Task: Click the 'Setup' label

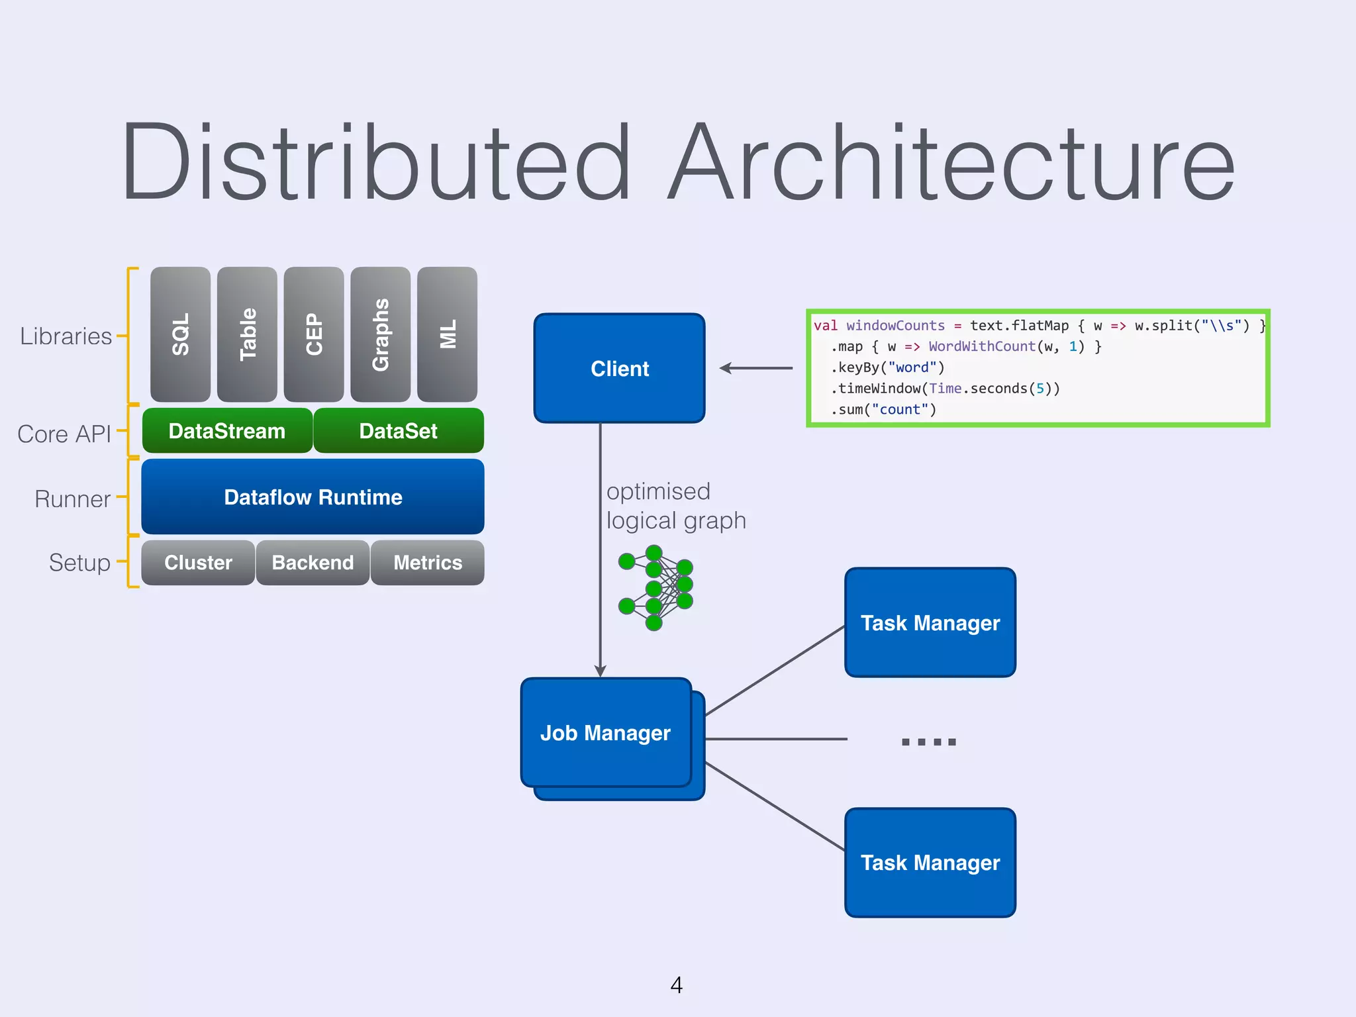Action: (x=79, y=563)
